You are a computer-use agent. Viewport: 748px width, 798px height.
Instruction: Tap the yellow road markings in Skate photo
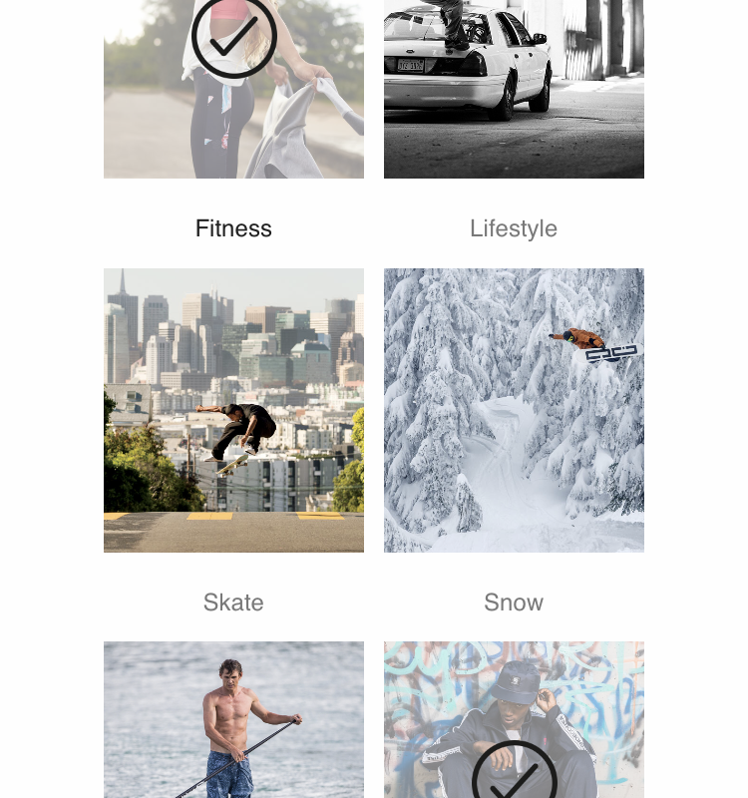click(x=223, y=516)
